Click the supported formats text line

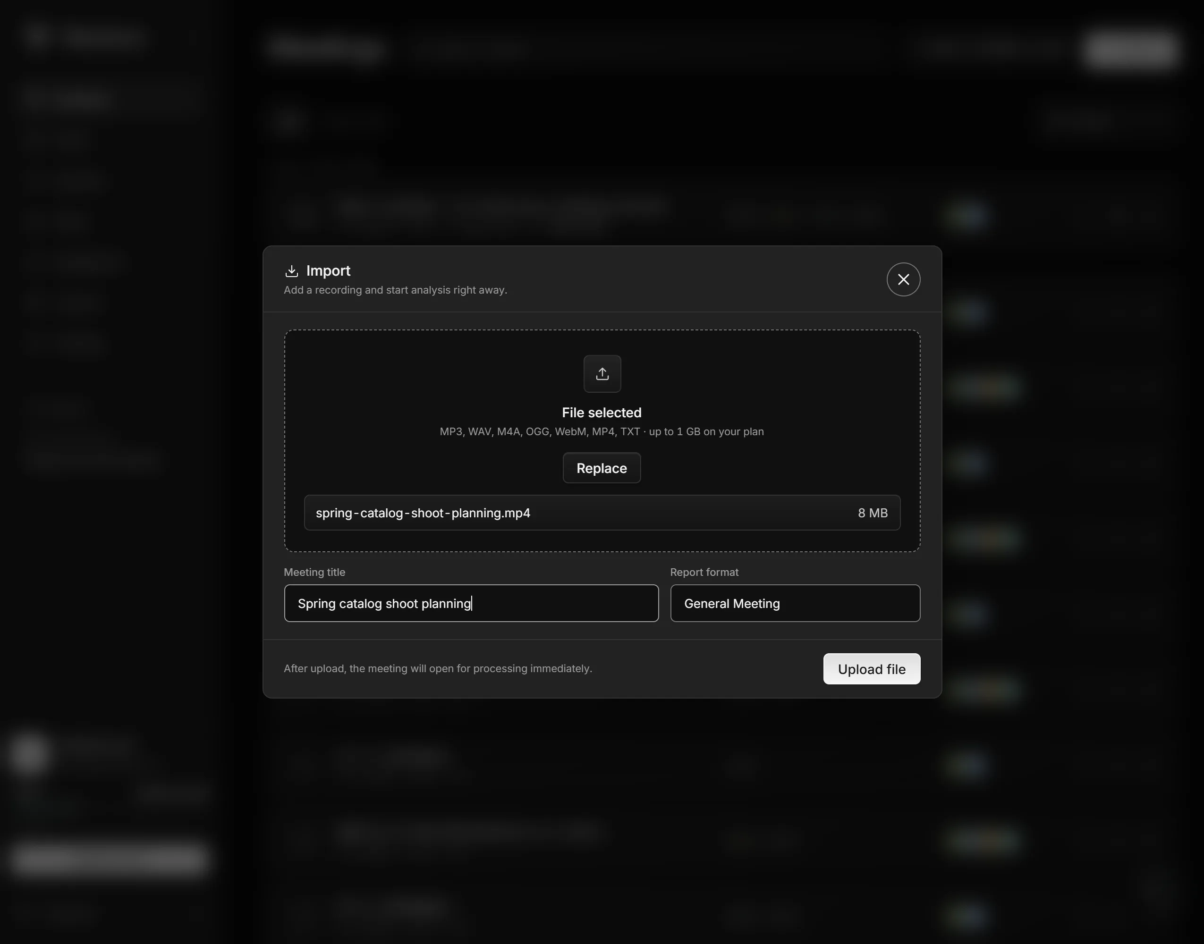click(x=602, y=432)
